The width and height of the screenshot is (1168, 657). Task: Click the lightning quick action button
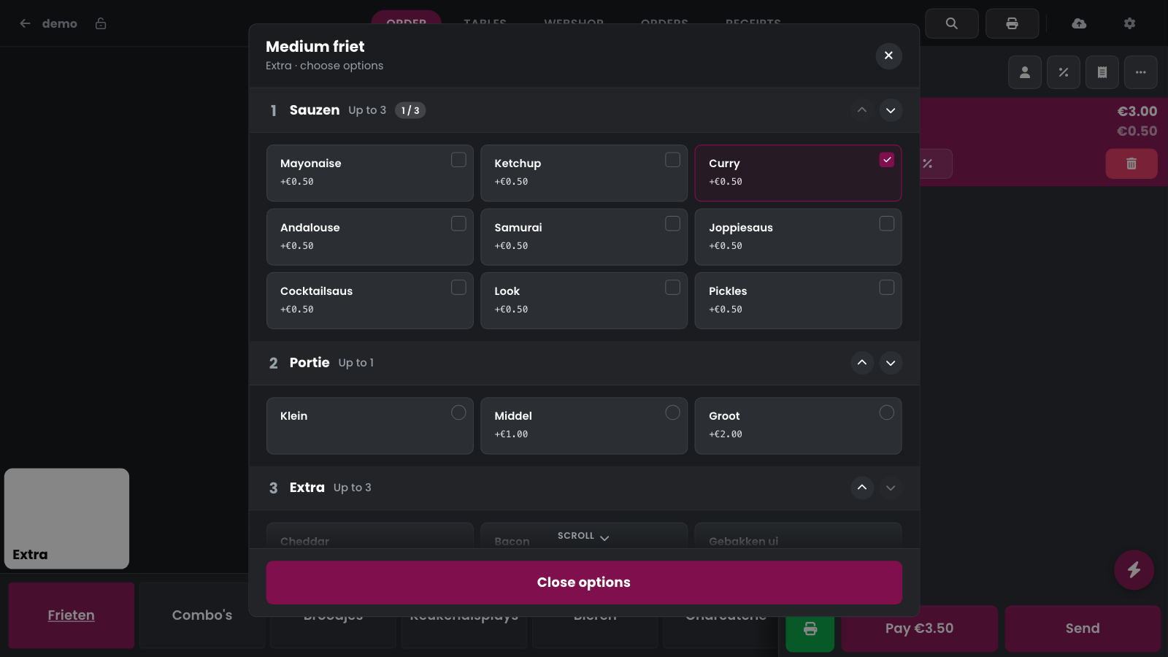[x=1134, y=569]
